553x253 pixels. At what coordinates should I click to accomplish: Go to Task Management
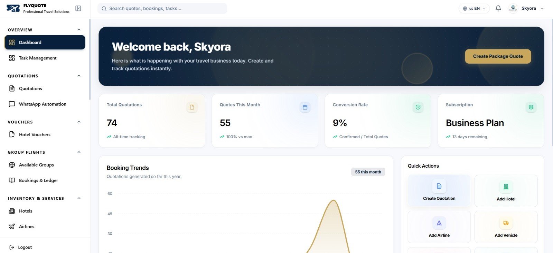[45, 58]
